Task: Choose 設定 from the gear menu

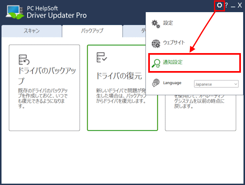Action: point(194,23)
